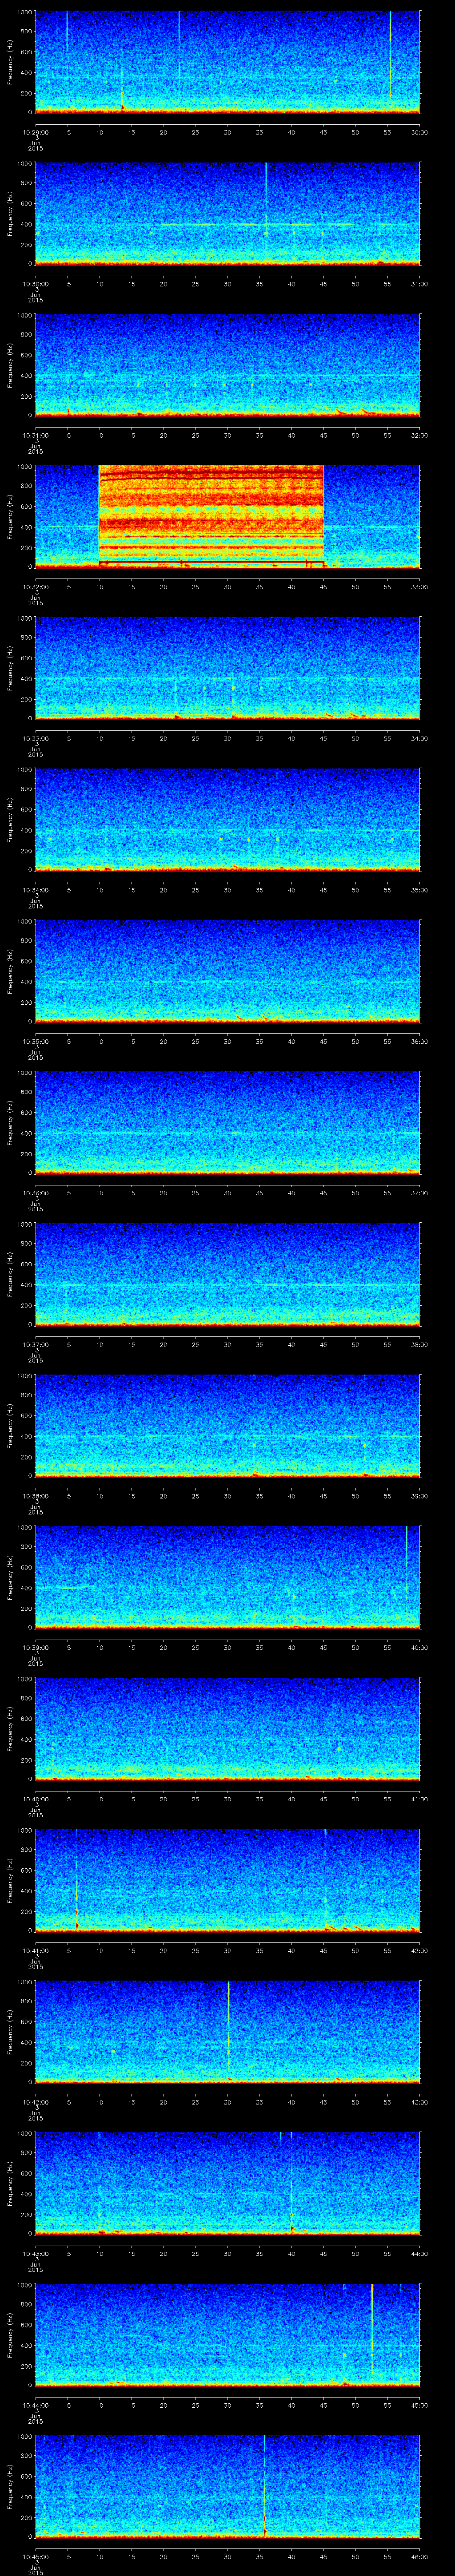Click the 10:36:00 start time label
Viewport: 455px width, 2576px height.
35,1193
